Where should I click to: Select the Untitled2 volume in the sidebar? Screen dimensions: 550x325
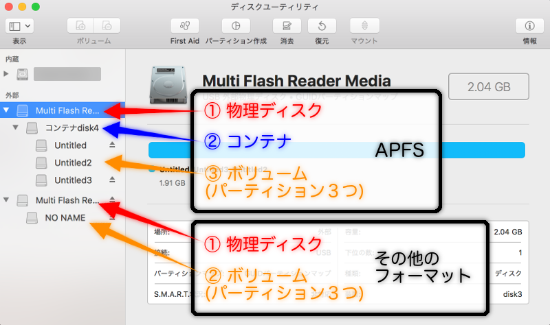point(73,163)
